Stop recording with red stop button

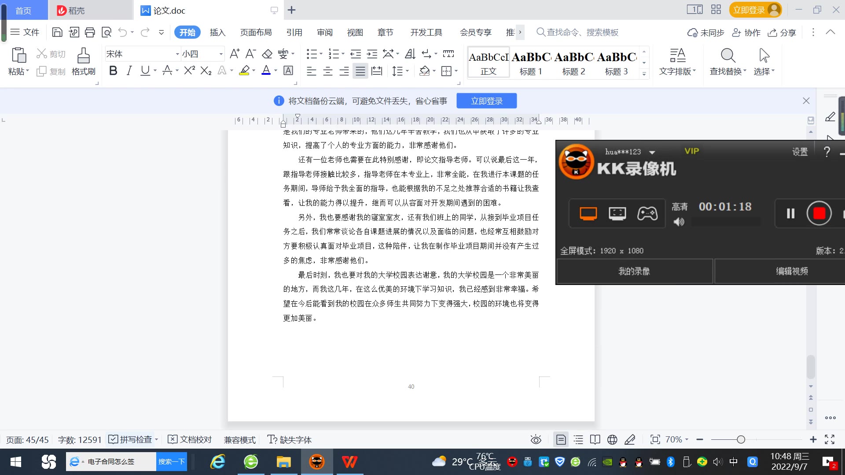(x=819, y=214)
